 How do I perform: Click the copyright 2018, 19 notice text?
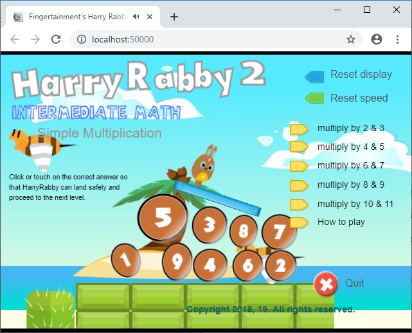pos(271,309)
